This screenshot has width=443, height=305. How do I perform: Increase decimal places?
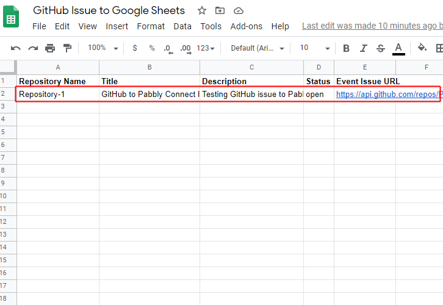pos(186,49)
